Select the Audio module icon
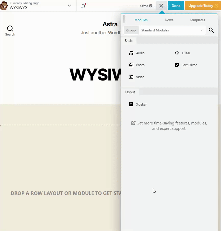Screen dimensions: 221x231 click(131, 53)
